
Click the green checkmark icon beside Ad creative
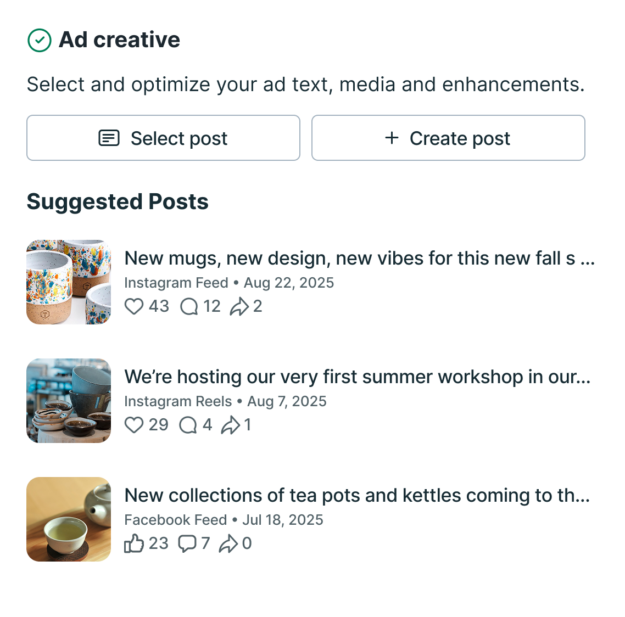[39, 40]
